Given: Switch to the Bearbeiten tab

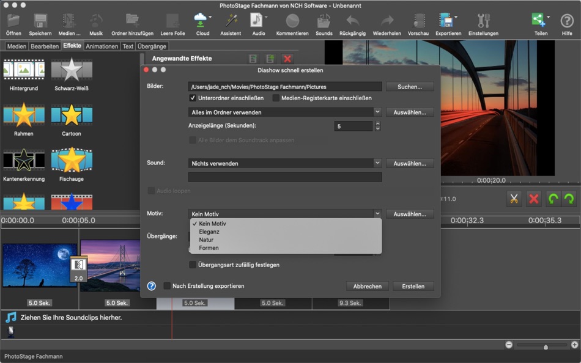Looking at the screenshot, I should point(45,46).
